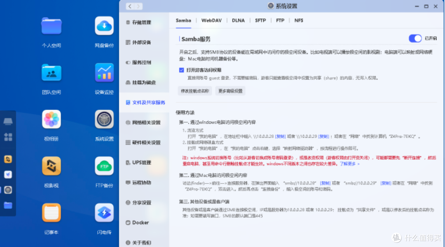This screenshot has width=445, height=247.
Task: Open 远程协助 in settings sidebar
Action: pos(144,183)
